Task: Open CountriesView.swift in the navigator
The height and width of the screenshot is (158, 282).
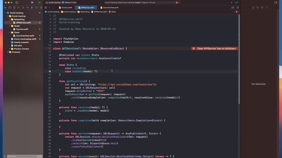Action: click(x=25, y=36)
